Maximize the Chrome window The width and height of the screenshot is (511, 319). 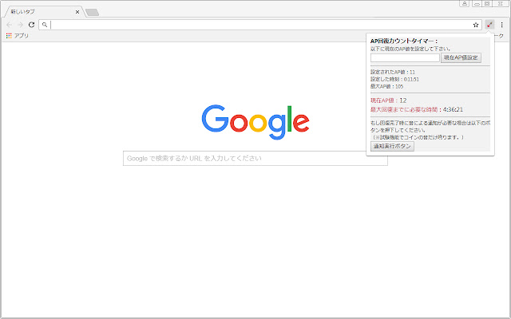click(x=487, y=3)
